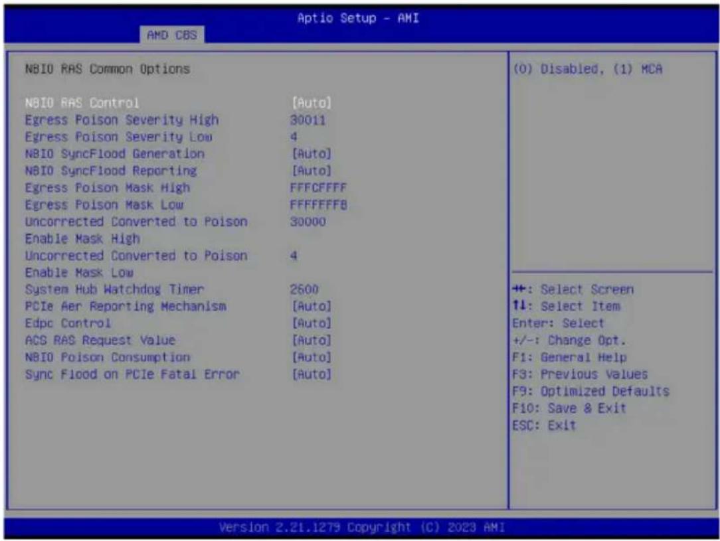
Task: Select Enable Mask High value 30000
Action: pos(308,222)
